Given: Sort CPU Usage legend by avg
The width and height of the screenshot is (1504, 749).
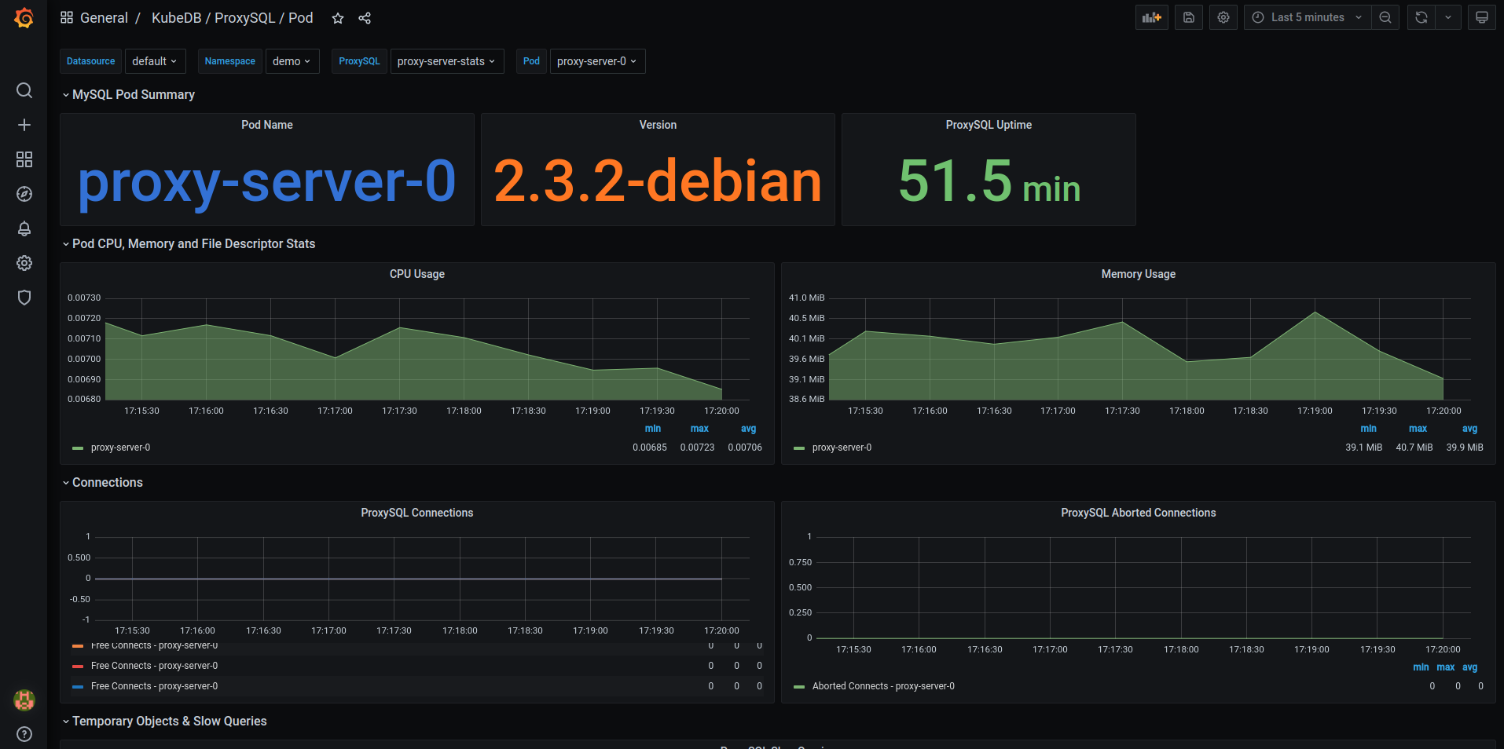Looking at the screenshot, I should 749,429.
